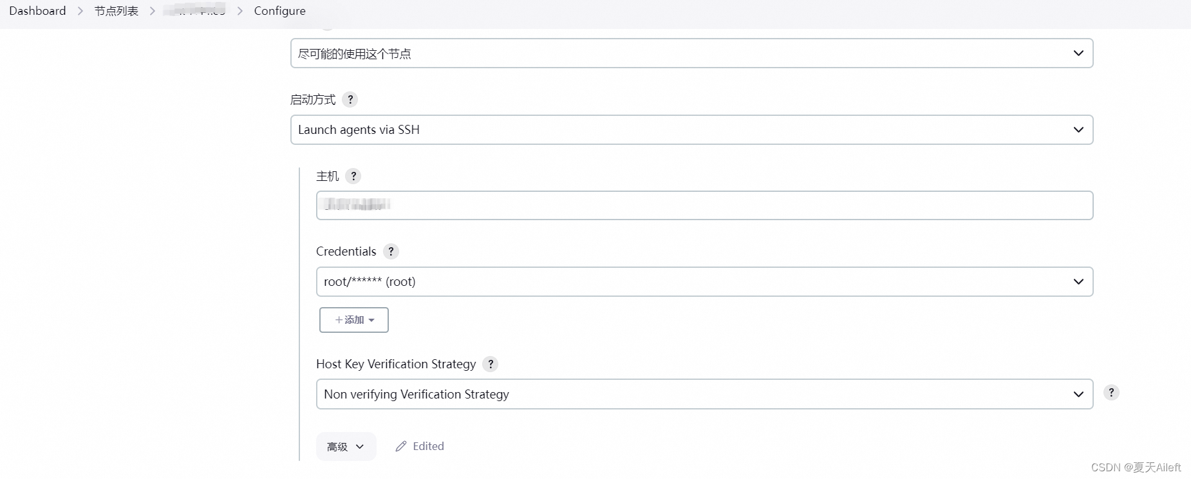Click chevron arrow after Dashboard breadcrumb
The image size is (1191, 479).
click(80, 11)
